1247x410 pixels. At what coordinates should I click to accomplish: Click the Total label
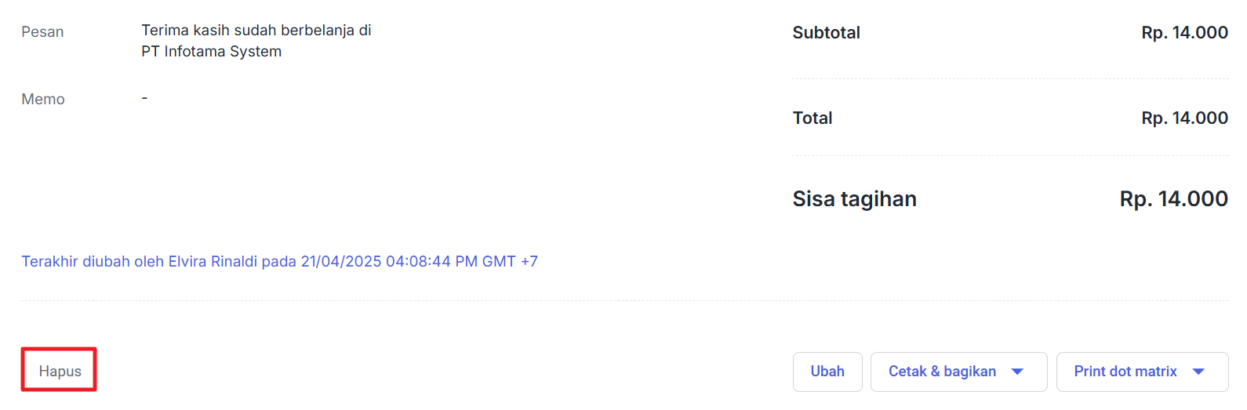[812, 118]
